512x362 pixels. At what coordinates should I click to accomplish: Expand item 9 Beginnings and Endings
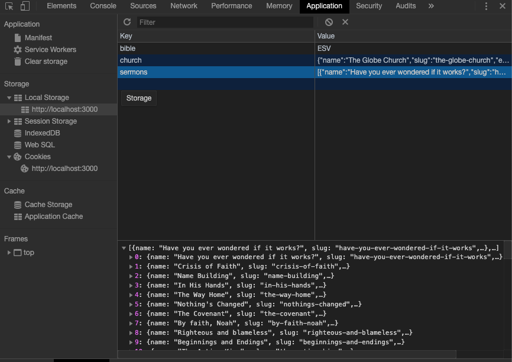coord(131,342)
